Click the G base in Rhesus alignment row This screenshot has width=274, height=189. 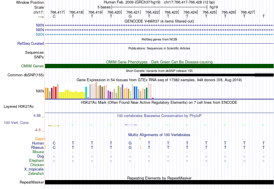tap(130, 147)
